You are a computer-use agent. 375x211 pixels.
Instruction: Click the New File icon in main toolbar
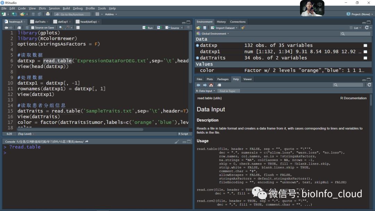click(3, 14)
